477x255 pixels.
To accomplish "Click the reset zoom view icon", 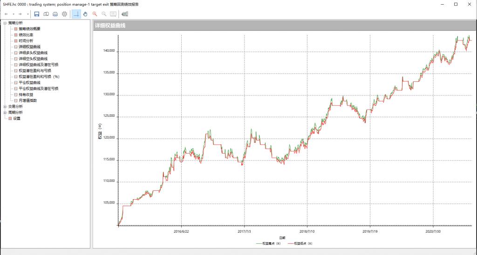I will (x=113, y=14).
